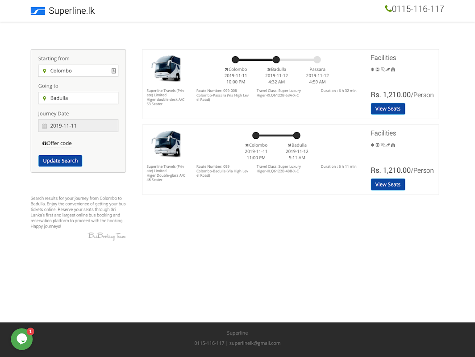Click the second Rs. 1,210.00/Person price
This screenshot has height=357, width=475.
pyautogui.click(x=402, y=170)
